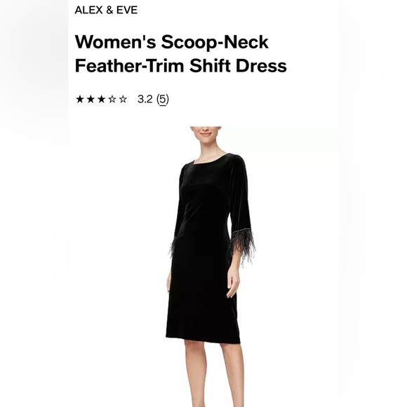
Task: Click the Women's Scoop-Neck title line
Action: coord(172,42)
